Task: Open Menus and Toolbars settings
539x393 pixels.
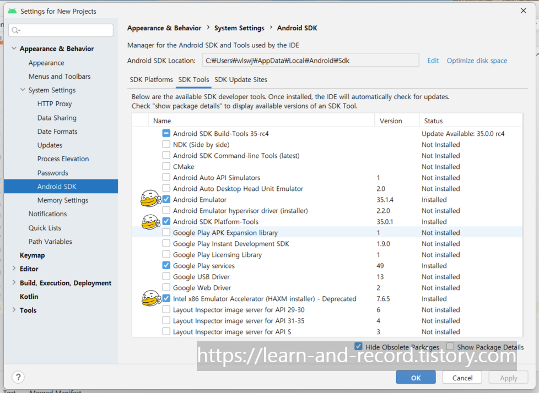Action: [60, 76]
